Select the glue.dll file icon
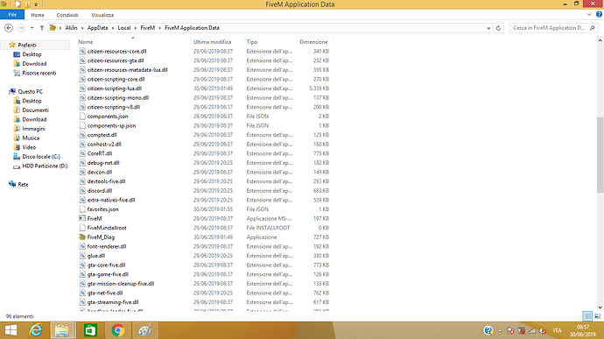 click(x=82, y=256)
